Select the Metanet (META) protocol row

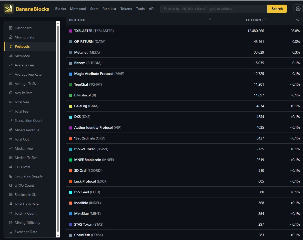185,52
